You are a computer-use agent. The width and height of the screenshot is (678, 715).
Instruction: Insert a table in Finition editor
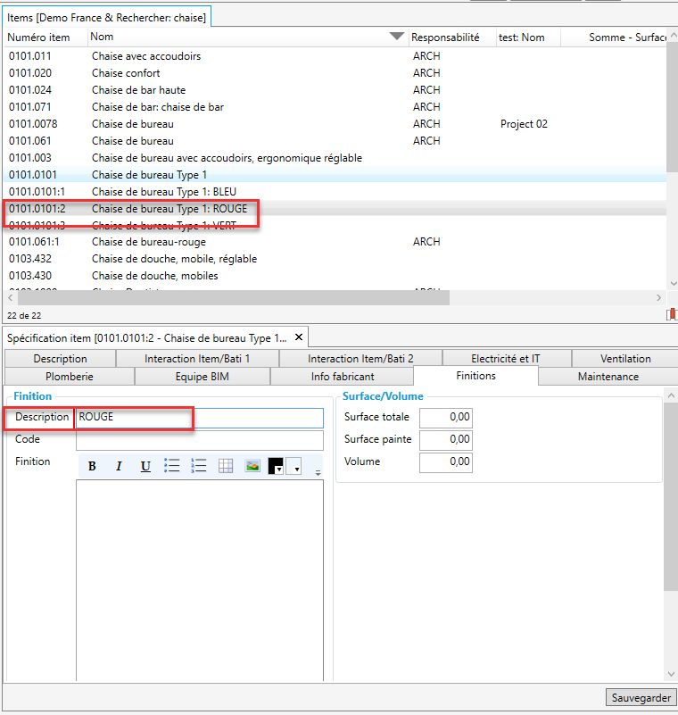(226, 466)
